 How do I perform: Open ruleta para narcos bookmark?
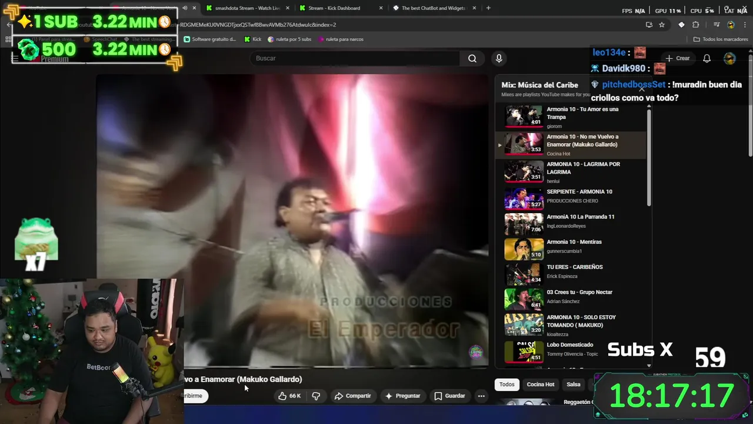pos(341,39)
